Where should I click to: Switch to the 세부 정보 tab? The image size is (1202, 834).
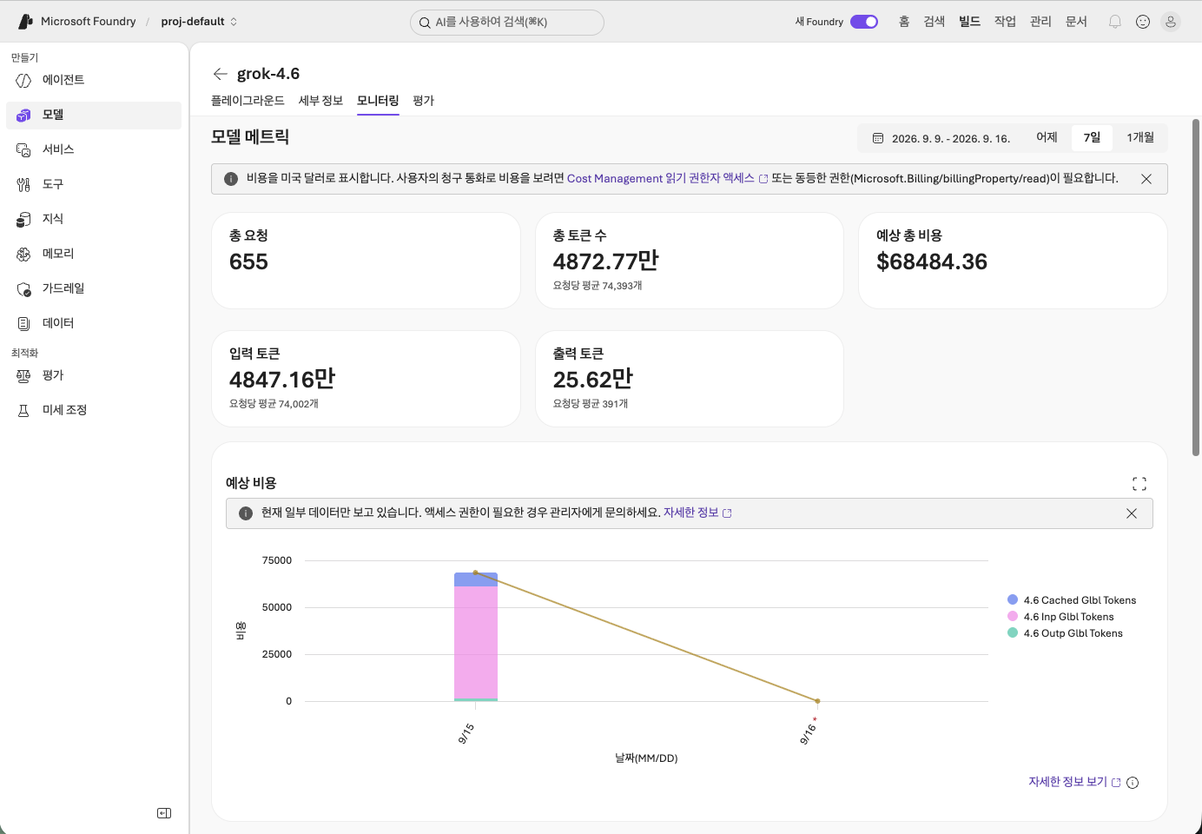[x=320, y=101]
